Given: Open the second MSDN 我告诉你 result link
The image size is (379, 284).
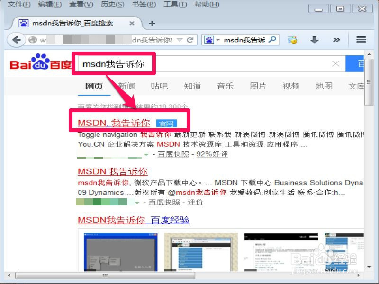Looking at the screenshot, I should click(x=113, y=172).
